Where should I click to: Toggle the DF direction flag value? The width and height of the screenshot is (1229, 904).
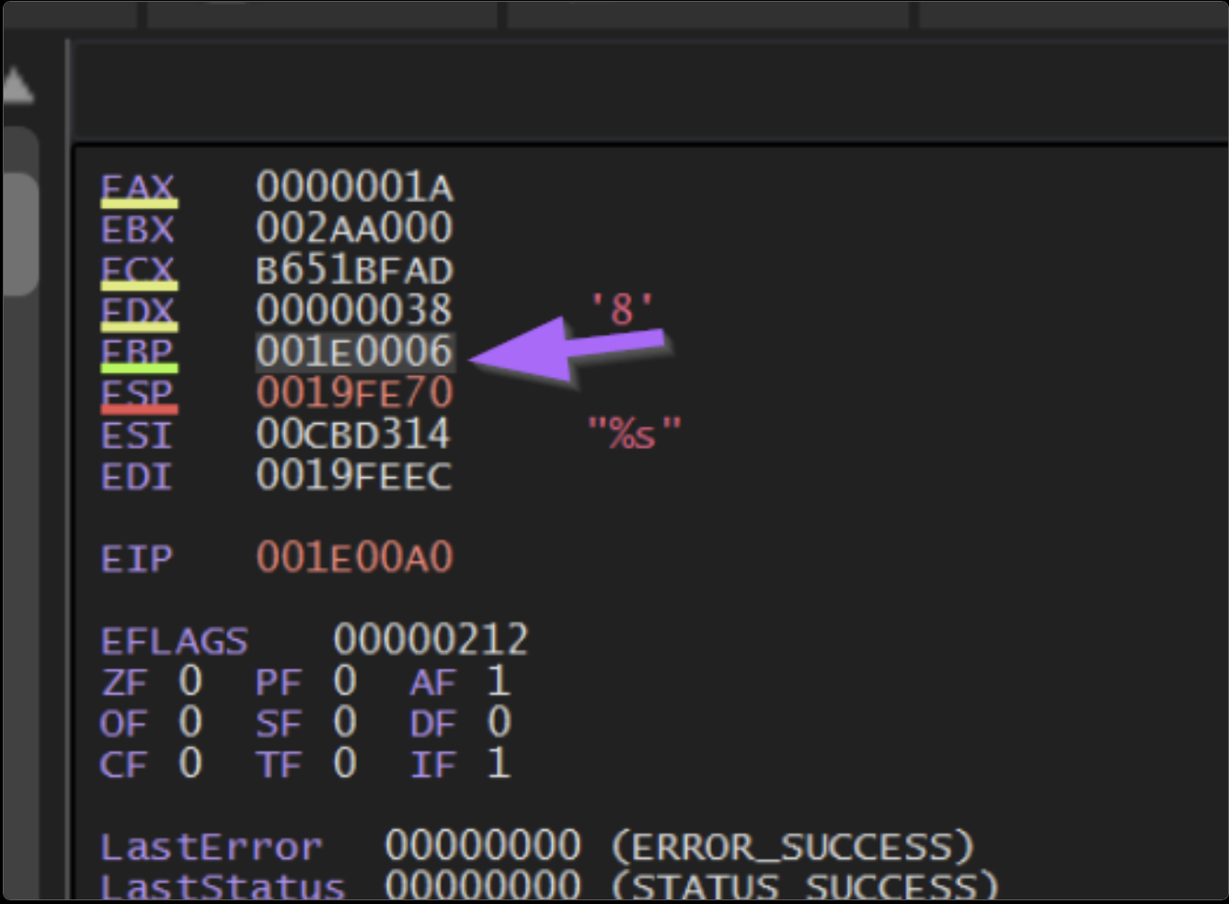coord(498,723)
